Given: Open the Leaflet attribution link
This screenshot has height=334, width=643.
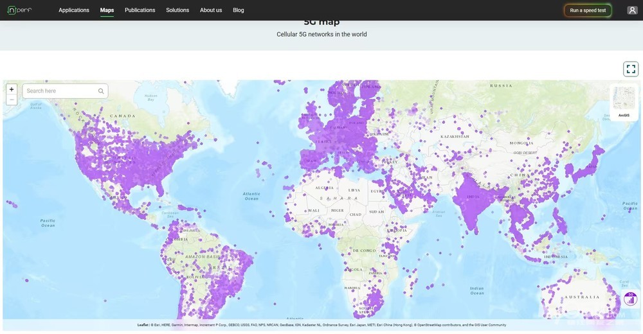Looking at the screenshot, I should (x=143, y=325).
